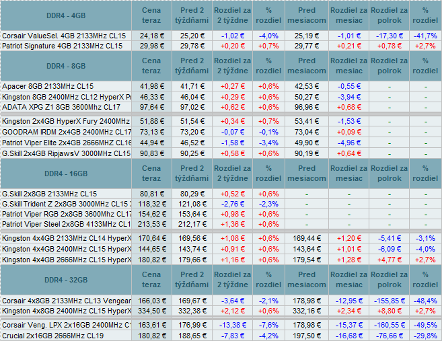The height and width of the screenshot is (341, 442).
Task: Select 'Kingston 8GB 2400MHz CL12 HyperX' product name
Action: point(67,97)
